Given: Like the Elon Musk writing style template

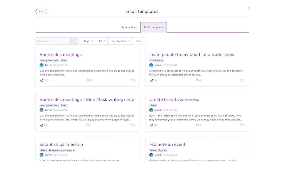Looking at the screenshot, I should [x=88, y=125].
